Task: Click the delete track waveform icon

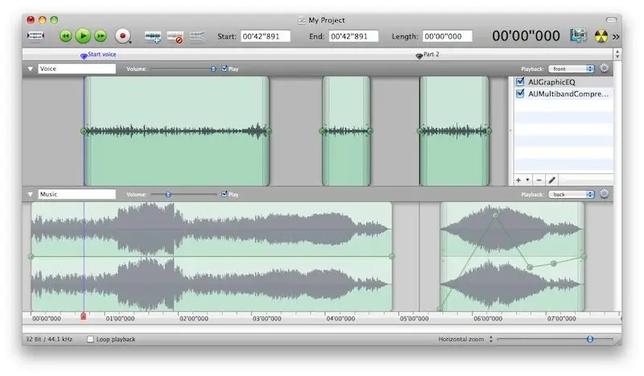Action: pyautogui.click(x=175, y=37)
